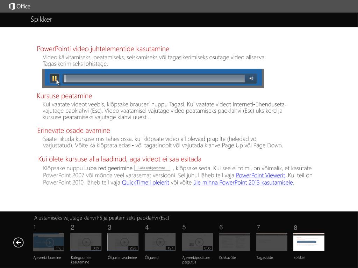Open the QuickTime'i pleierit link

coord(145,183)
